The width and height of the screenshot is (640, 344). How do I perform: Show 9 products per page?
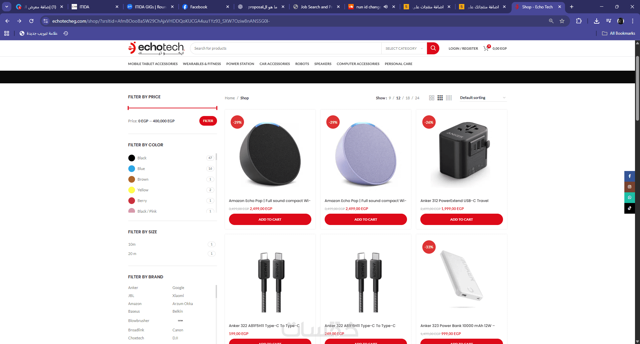[x=390, y=98]
